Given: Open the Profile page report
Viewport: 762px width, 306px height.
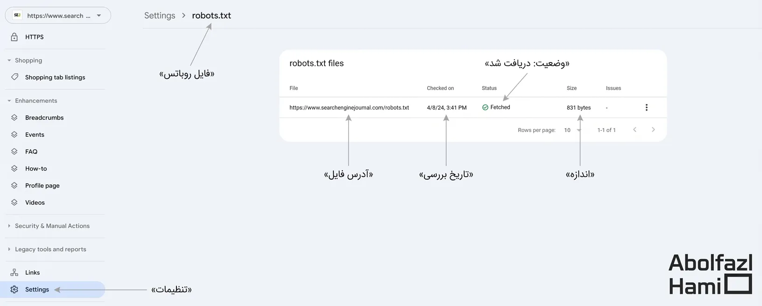Looking at the screenshot, I should 42,186.
